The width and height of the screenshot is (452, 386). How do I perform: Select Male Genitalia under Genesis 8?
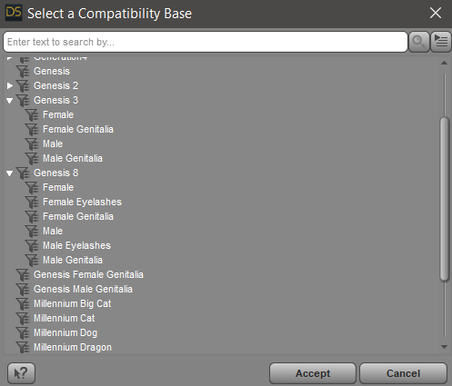pos(73,260)
